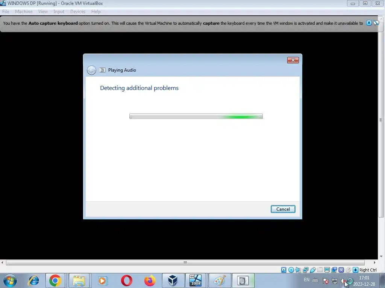
Task: Open the Help menu
Action: [x=96, y=12]
